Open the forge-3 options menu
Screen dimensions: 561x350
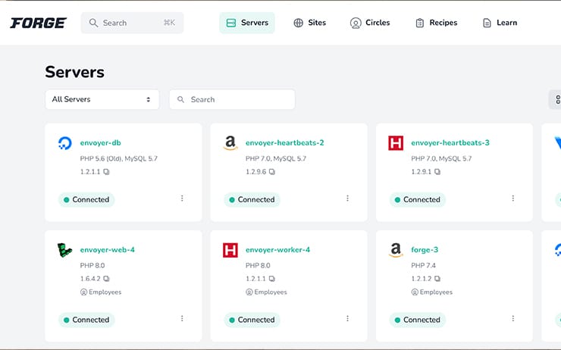(x=513, y=318)
